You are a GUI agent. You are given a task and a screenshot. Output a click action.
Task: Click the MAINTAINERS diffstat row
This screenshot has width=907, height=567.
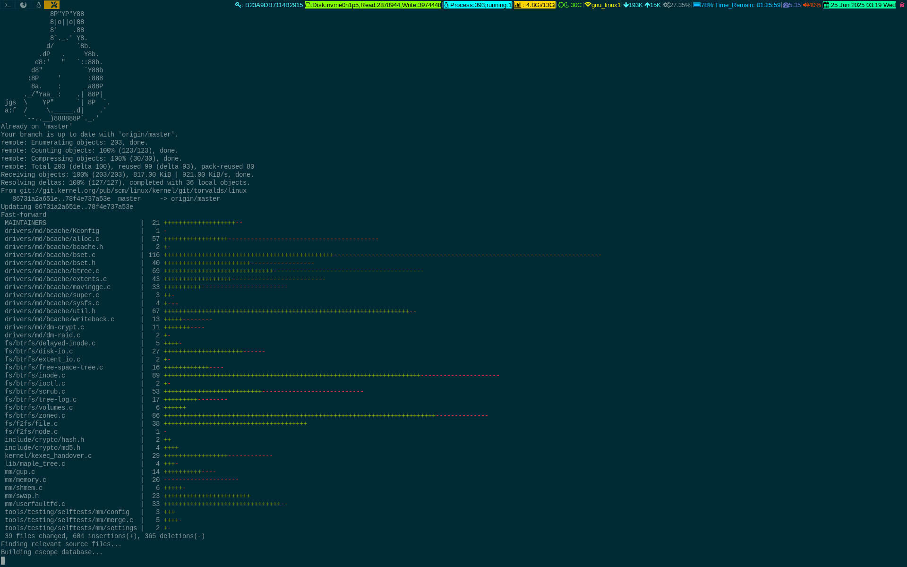(x=124, y=223)
